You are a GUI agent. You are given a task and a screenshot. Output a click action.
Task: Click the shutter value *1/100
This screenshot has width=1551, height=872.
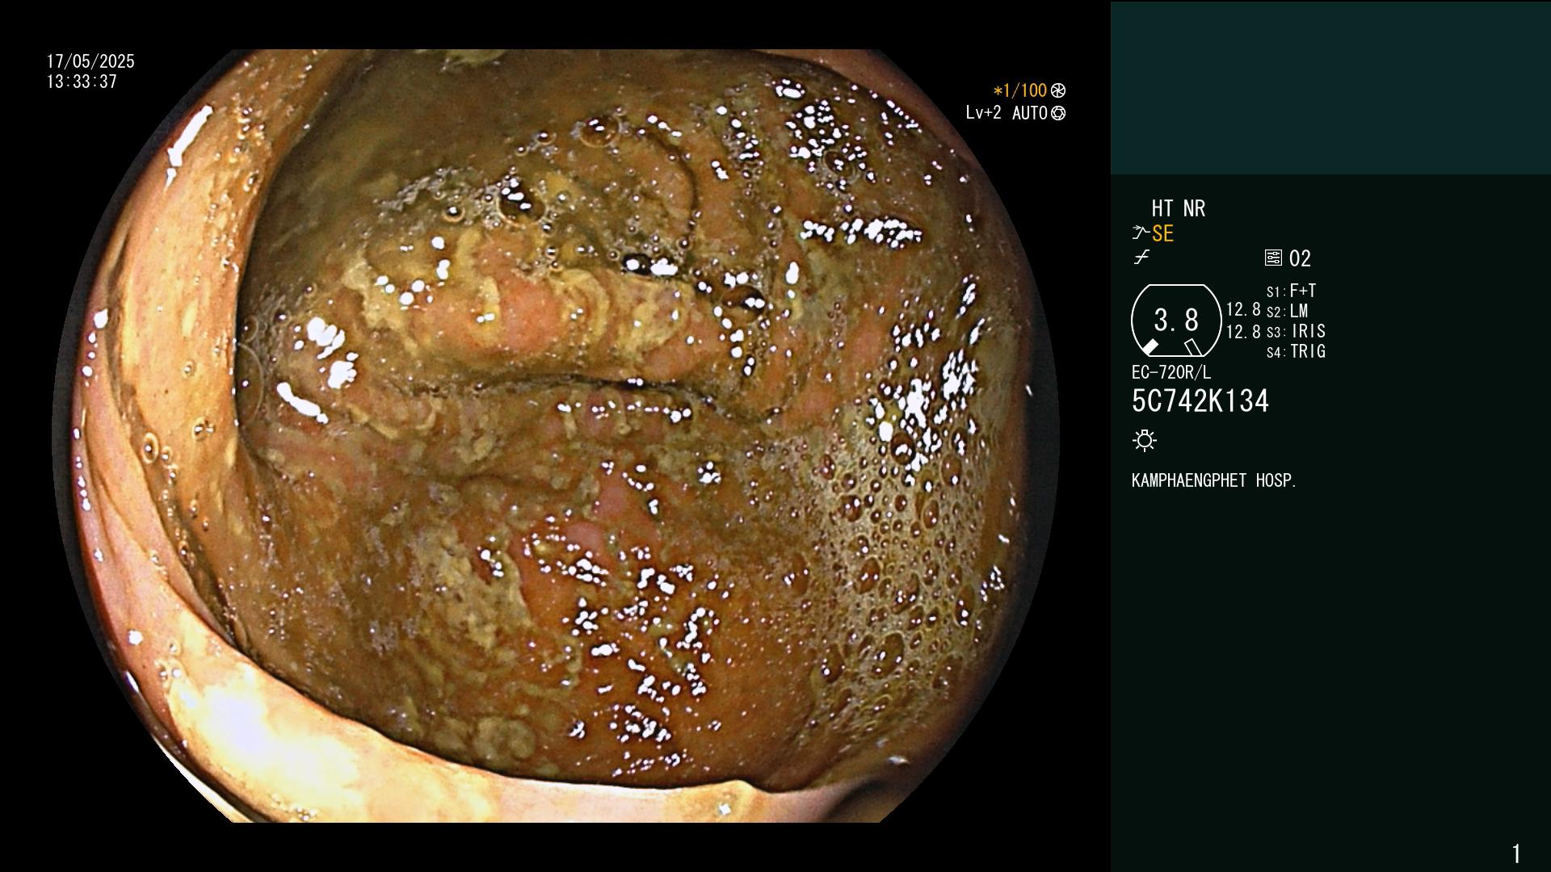click(1019, 90)
